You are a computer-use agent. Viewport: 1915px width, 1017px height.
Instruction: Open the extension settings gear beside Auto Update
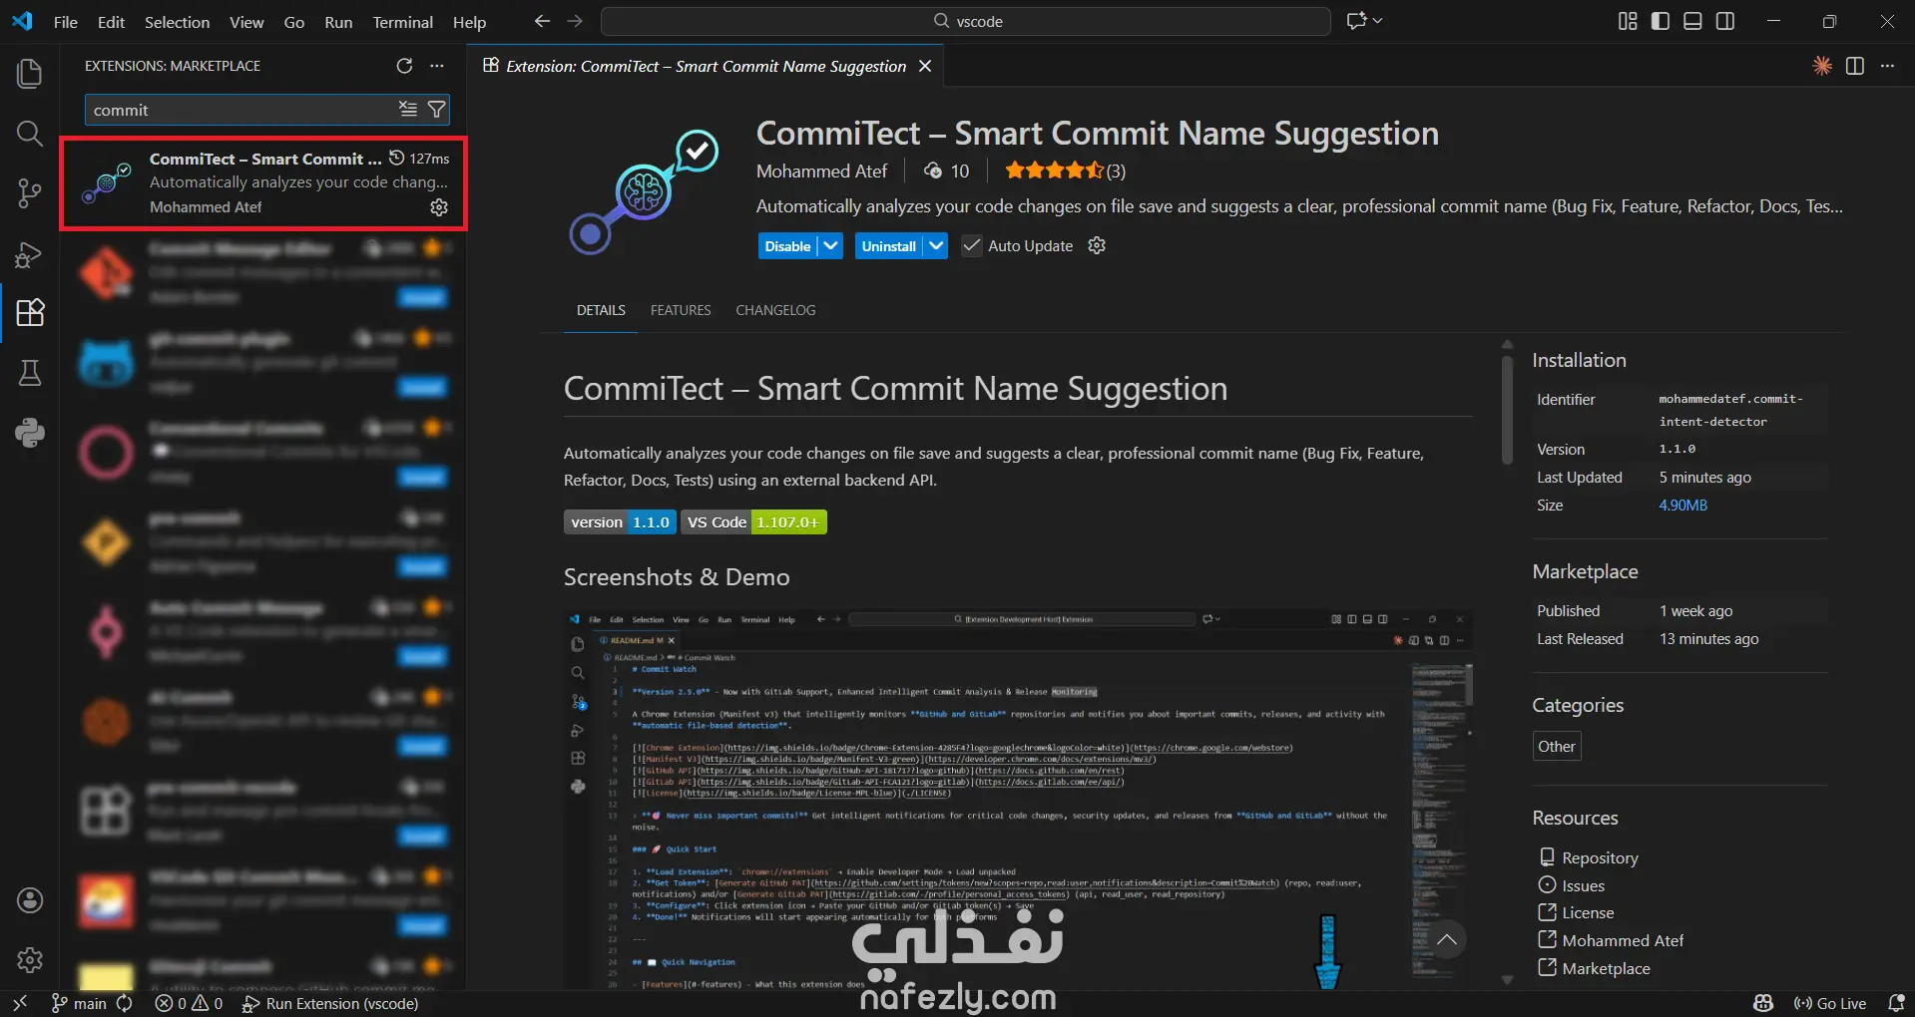click(x=1097, y=245)
